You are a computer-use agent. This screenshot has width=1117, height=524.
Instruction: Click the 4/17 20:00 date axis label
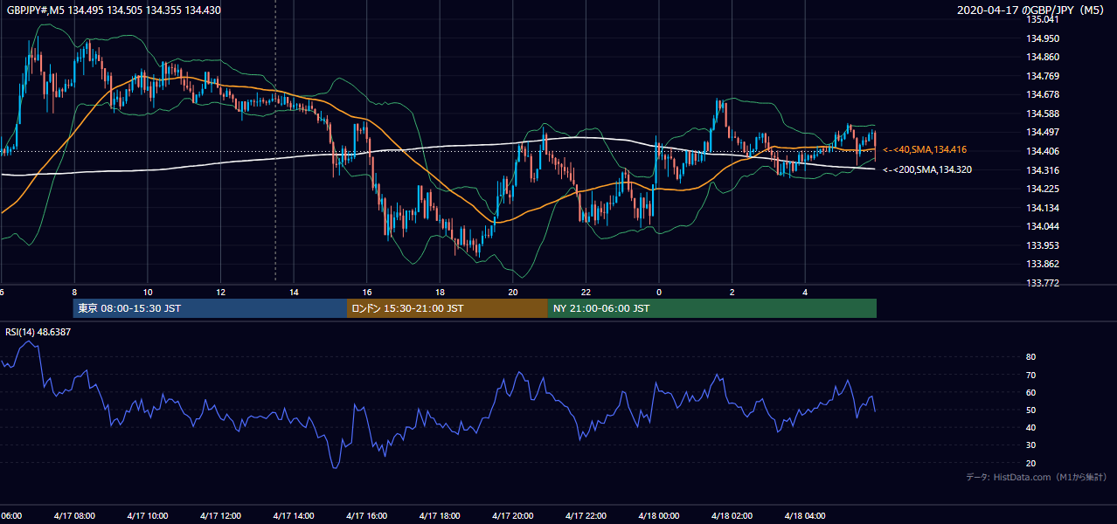pyautogui.click(x=512, y=516)
